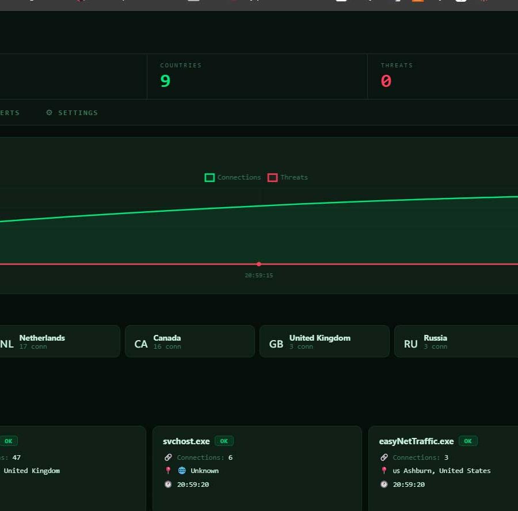Click the link icon in easyNetTraffic.exe card
The image size is (518, 511).
pos(384,457)
